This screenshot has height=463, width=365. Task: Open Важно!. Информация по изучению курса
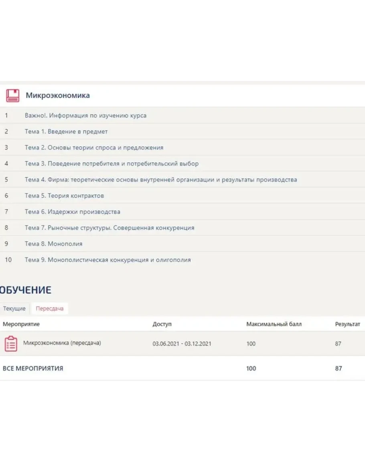point(85,115)
